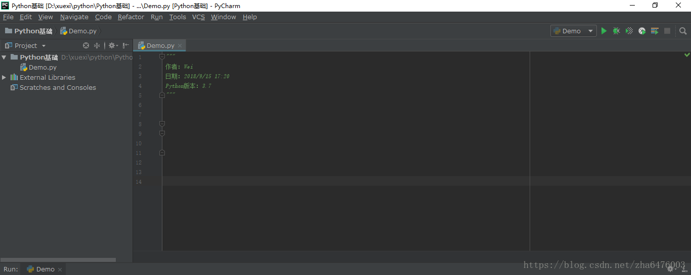Open the Demo run configuration dropdown
Viewport: 691px width, 275px height.
(574, 31)
